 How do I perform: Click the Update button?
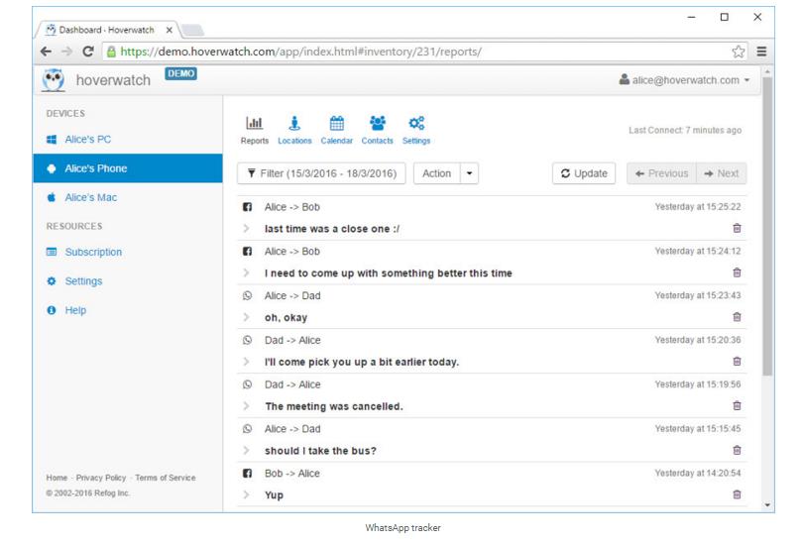point(584,173)
